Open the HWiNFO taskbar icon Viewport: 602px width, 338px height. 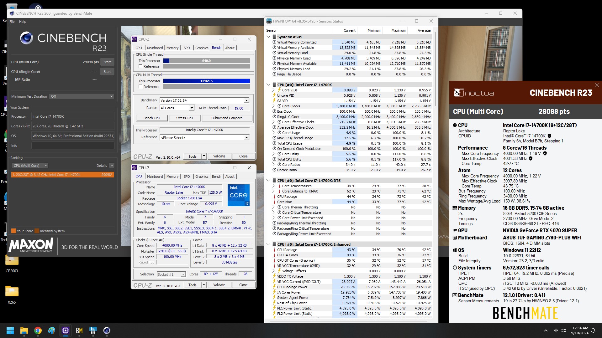[x=93, y=330]
